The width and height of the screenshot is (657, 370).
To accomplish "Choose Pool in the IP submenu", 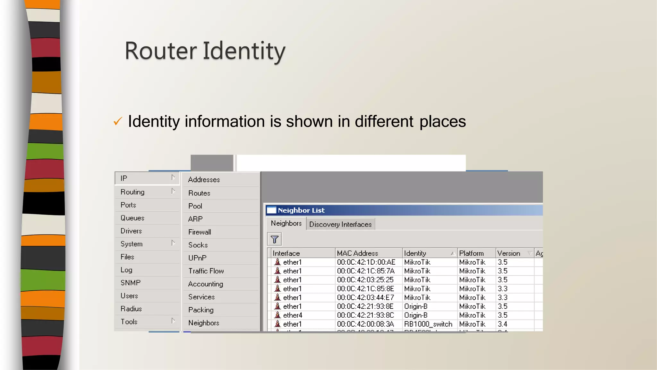I will click(221, 206).
